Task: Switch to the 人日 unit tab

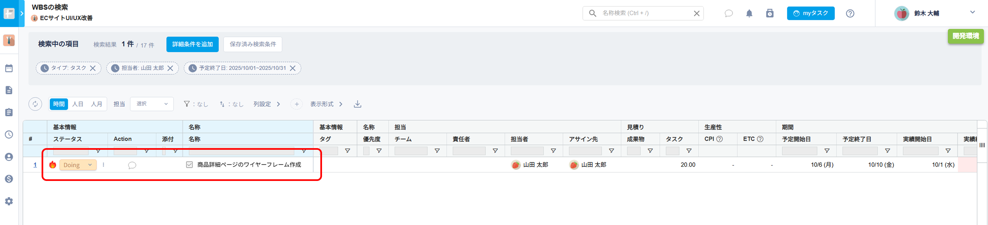Action: (78, 104)
